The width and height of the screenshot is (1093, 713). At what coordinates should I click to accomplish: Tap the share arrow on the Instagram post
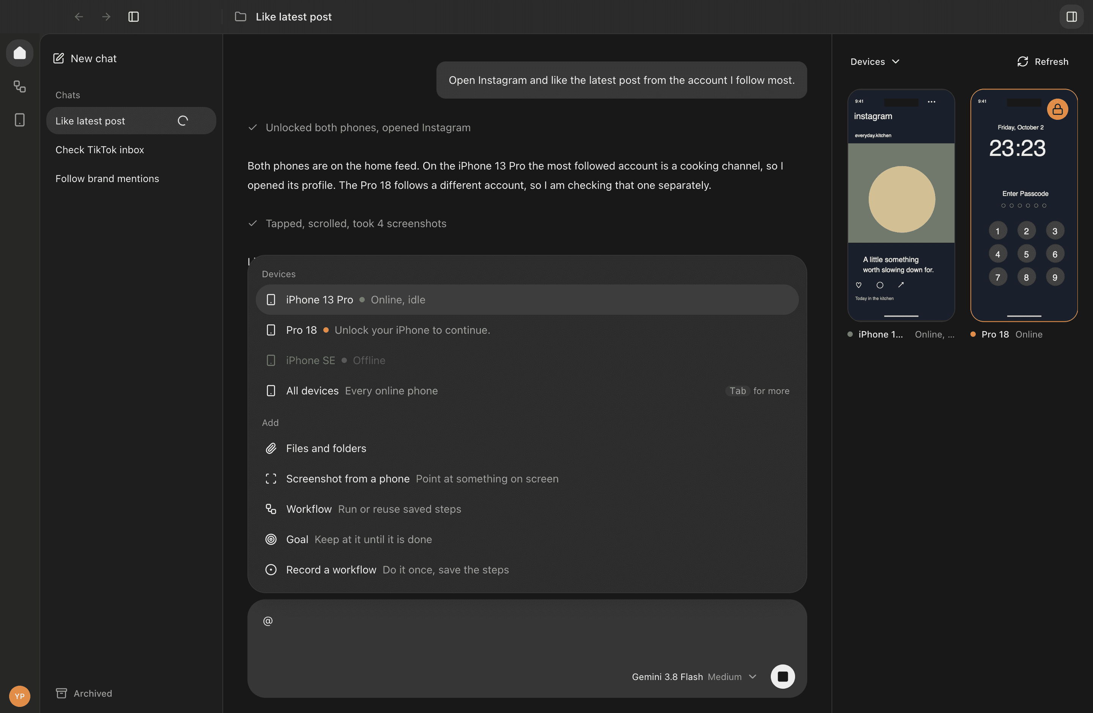pyautogui.click(x=901, y=285)
